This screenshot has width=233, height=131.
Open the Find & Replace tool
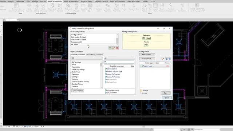pos(145,7)
